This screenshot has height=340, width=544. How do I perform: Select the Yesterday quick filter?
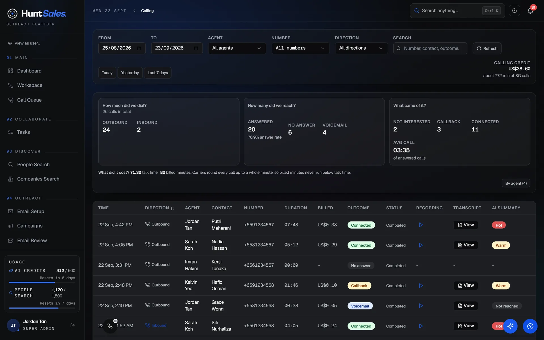(130, 73)
